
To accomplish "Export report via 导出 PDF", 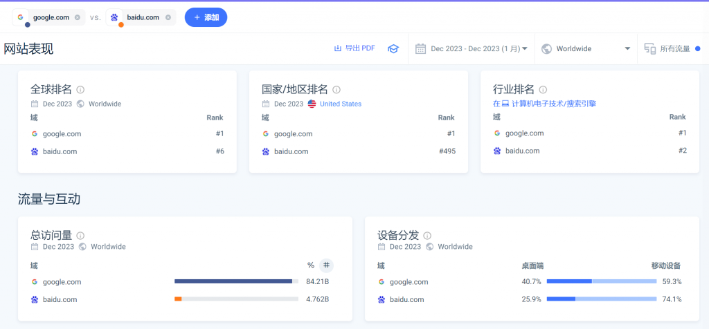I will click(x=354, y=48).
